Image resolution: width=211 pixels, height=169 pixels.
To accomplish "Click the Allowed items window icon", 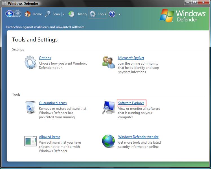I will pos(30,141).
